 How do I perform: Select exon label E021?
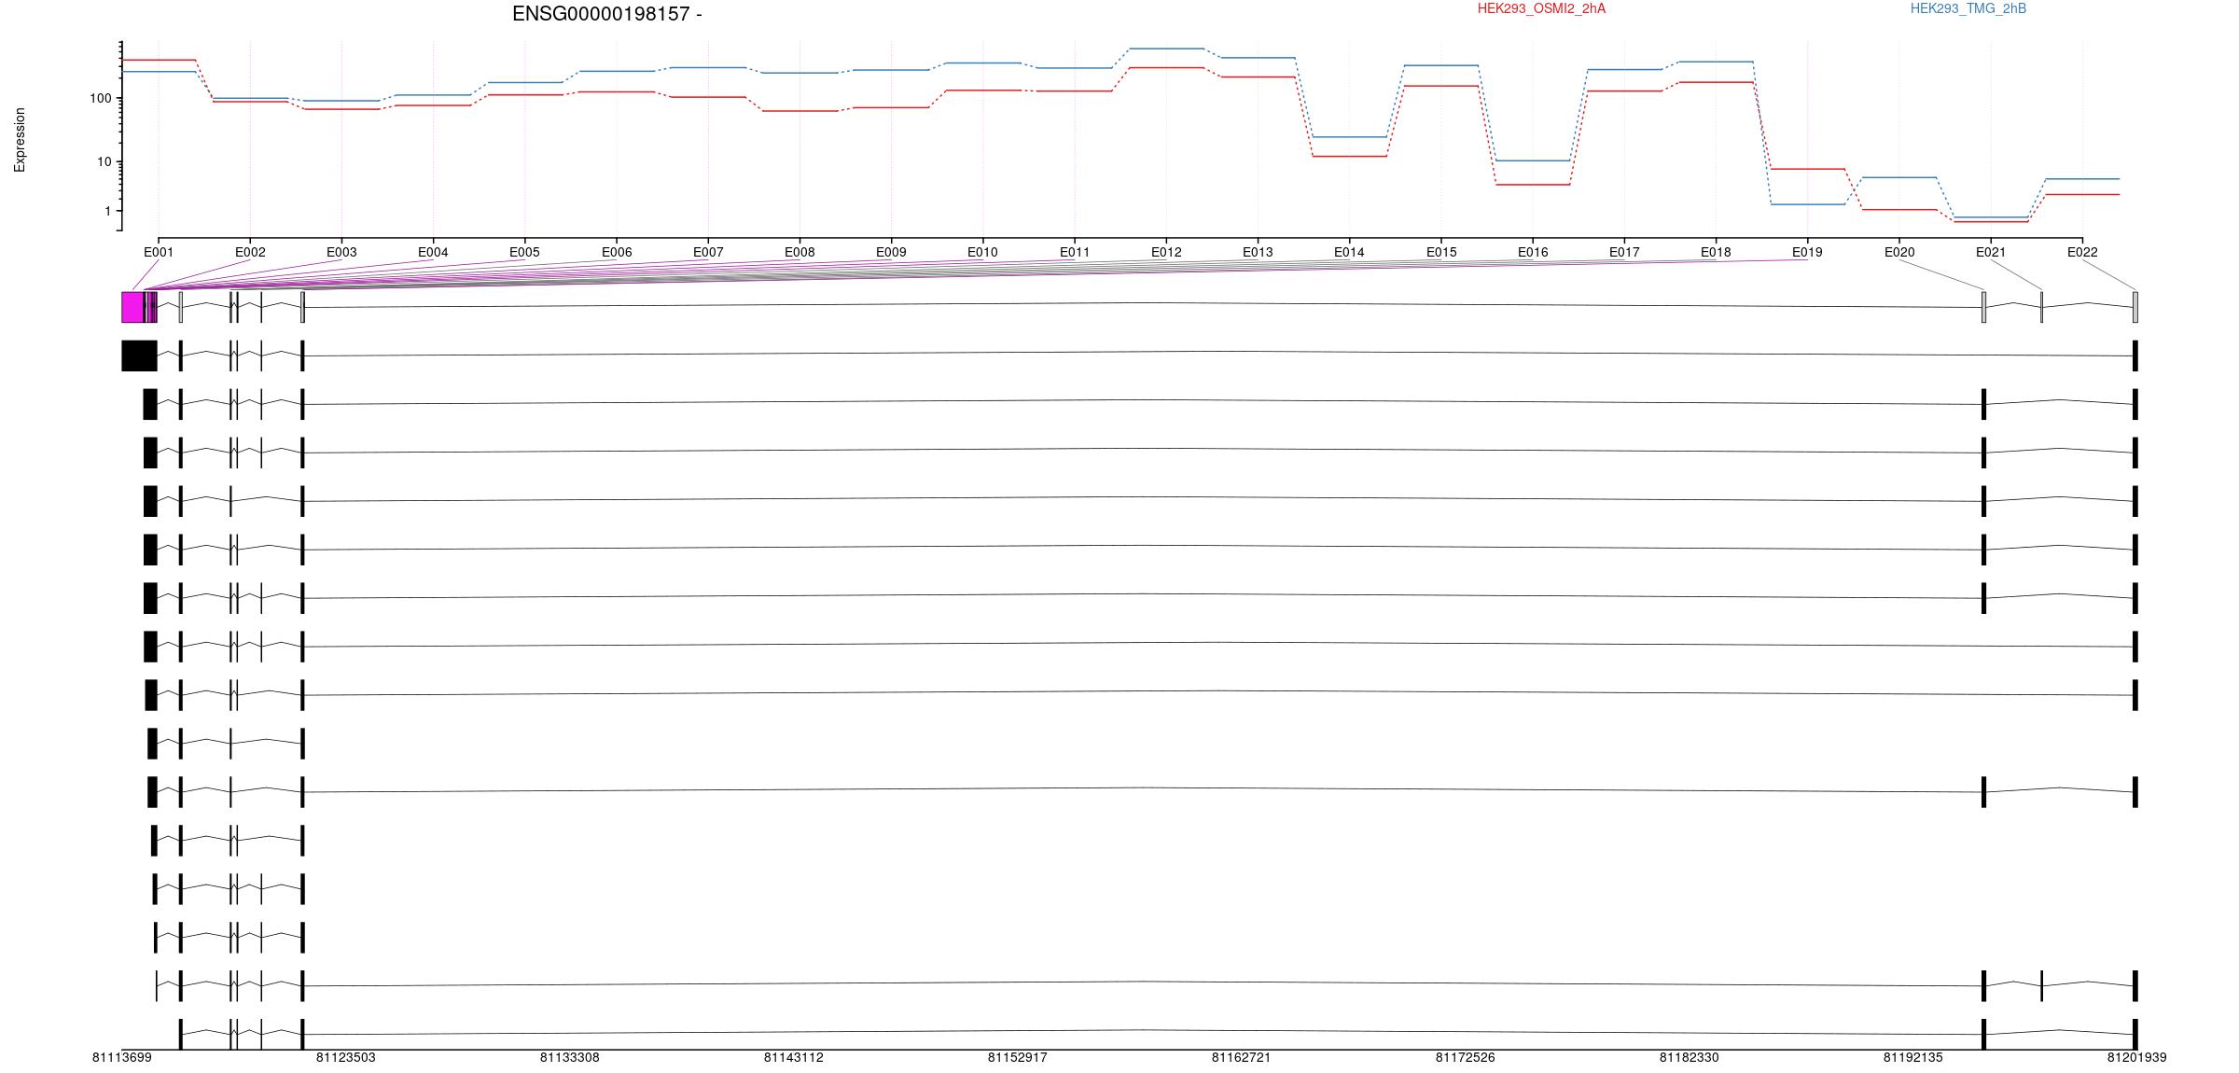click(x=1991, y=252)
